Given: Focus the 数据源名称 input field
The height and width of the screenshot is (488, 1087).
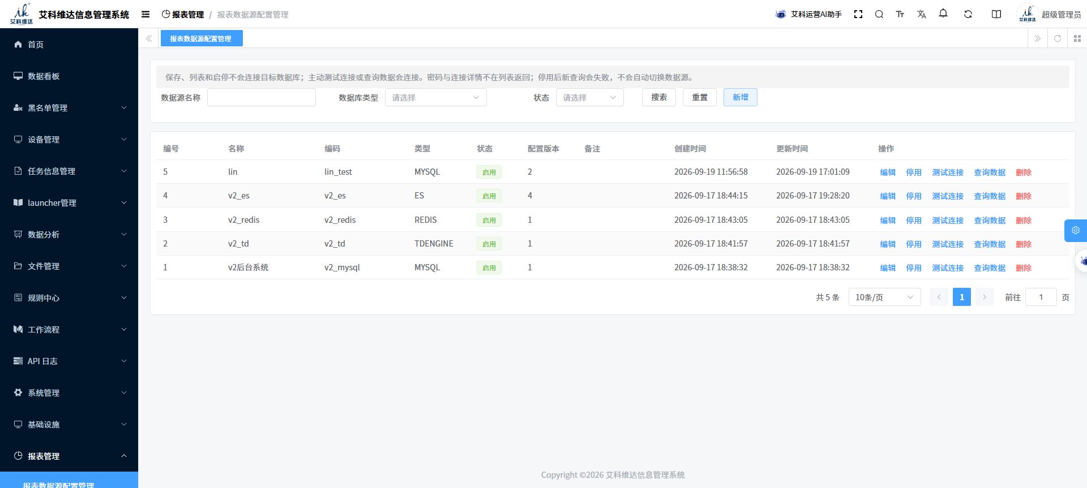Looking at the screenshot, I should coord(262,97).
